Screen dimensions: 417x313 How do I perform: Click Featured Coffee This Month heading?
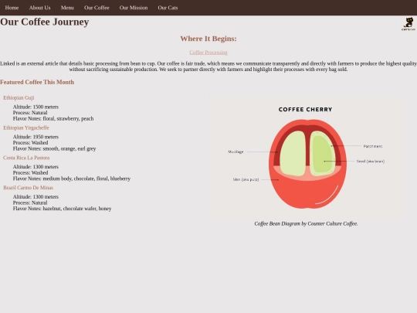point(37,82)
